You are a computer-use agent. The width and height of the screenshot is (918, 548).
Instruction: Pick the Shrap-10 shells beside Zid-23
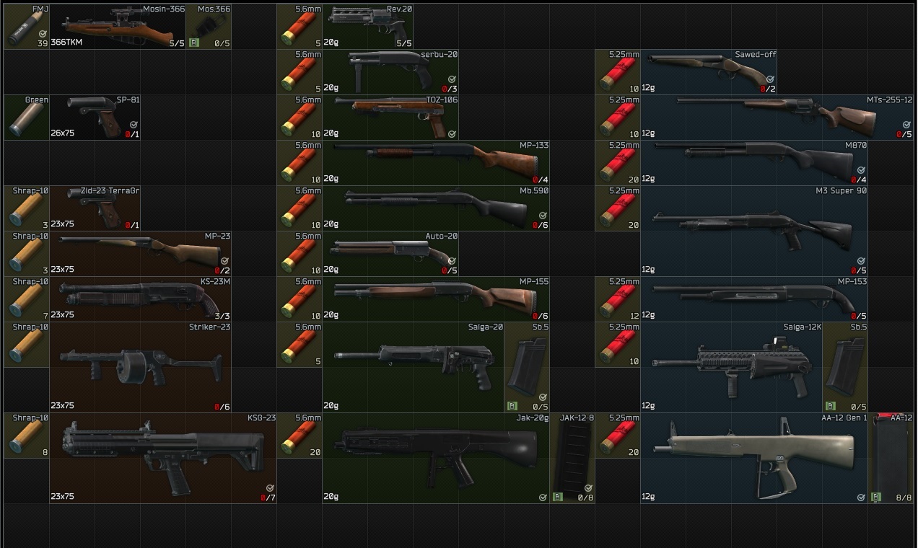click(x=27, y=208)
